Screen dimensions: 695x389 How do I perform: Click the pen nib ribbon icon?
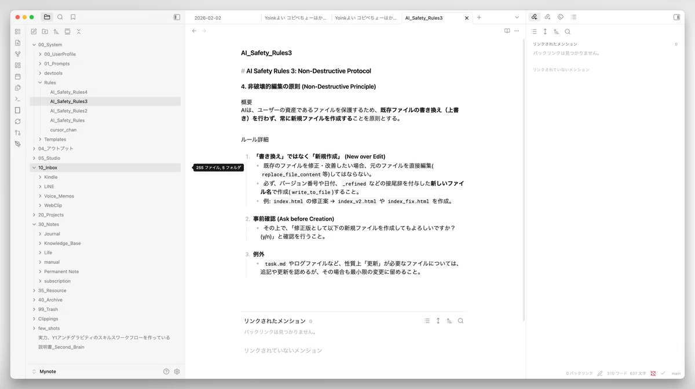pos(17,144)
